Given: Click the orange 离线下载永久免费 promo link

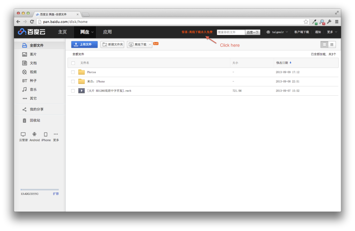Looking at the screenshot, I should (x=197, y=32).
